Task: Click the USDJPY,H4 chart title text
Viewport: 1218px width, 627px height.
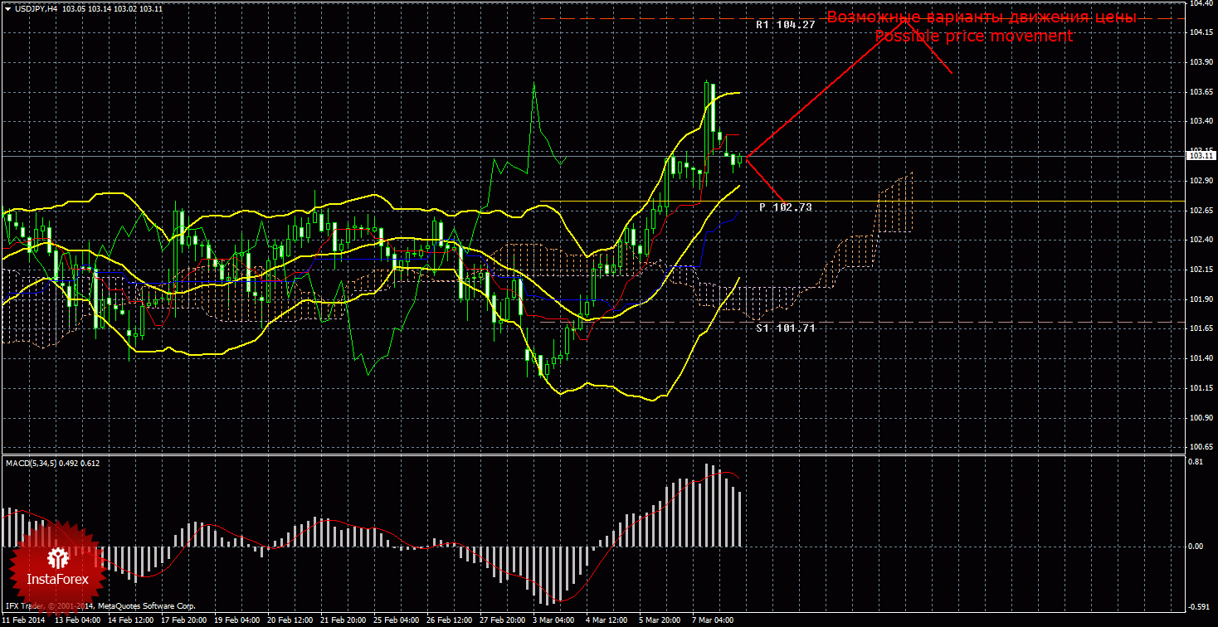Action: click(x=35, y=8)
